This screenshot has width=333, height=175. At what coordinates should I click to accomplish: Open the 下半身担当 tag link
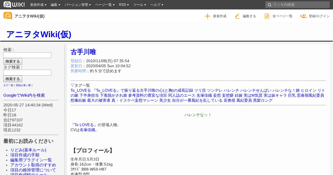click(89, 95)
